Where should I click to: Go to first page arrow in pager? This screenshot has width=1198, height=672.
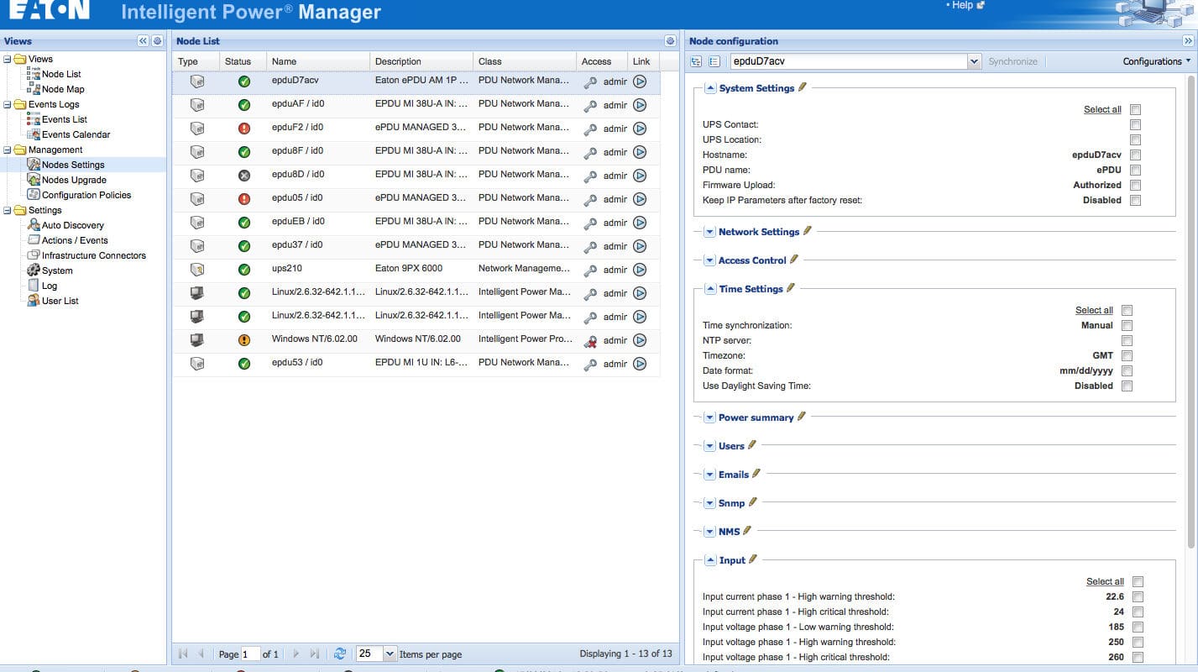[x=183, y=654]
